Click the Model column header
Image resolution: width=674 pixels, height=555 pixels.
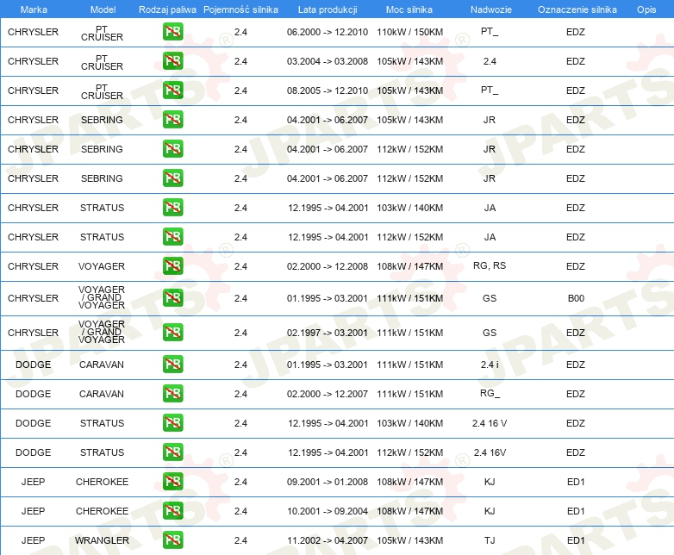point(103,9)
